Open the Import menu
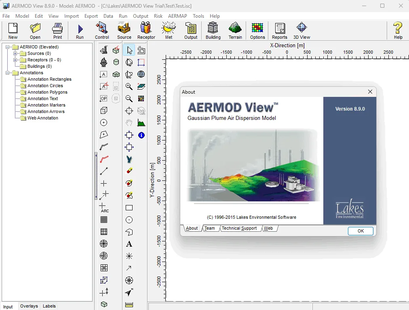Screen dimensions: 409x310 (72, 16)
